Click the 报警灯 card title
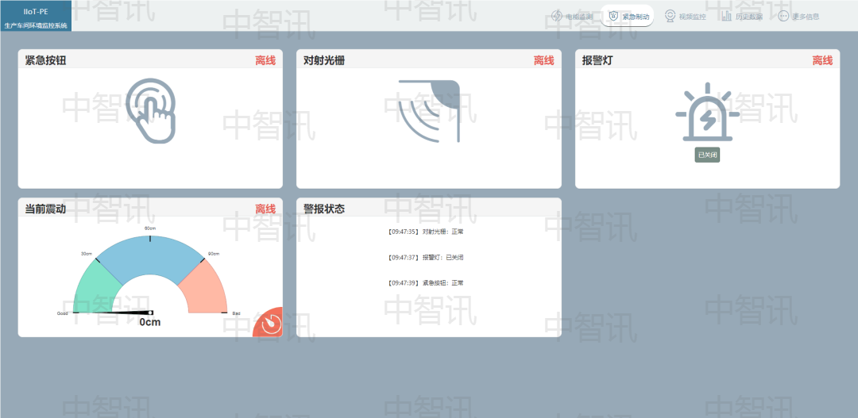The width and height of the screenshot is (858, 418). tap(597, 60)
